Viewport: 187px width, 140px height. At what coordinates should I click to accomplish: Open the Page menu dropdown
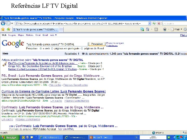click(177, 29)
